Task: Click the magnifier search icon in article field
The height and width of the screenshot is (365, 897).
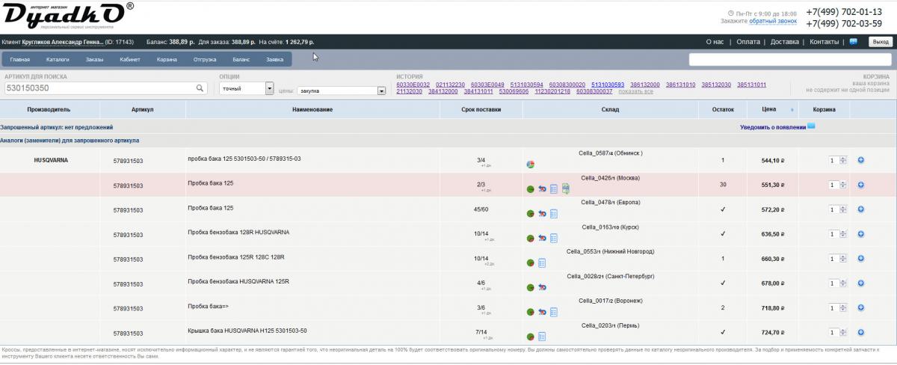Action: [x=200, y=88]
